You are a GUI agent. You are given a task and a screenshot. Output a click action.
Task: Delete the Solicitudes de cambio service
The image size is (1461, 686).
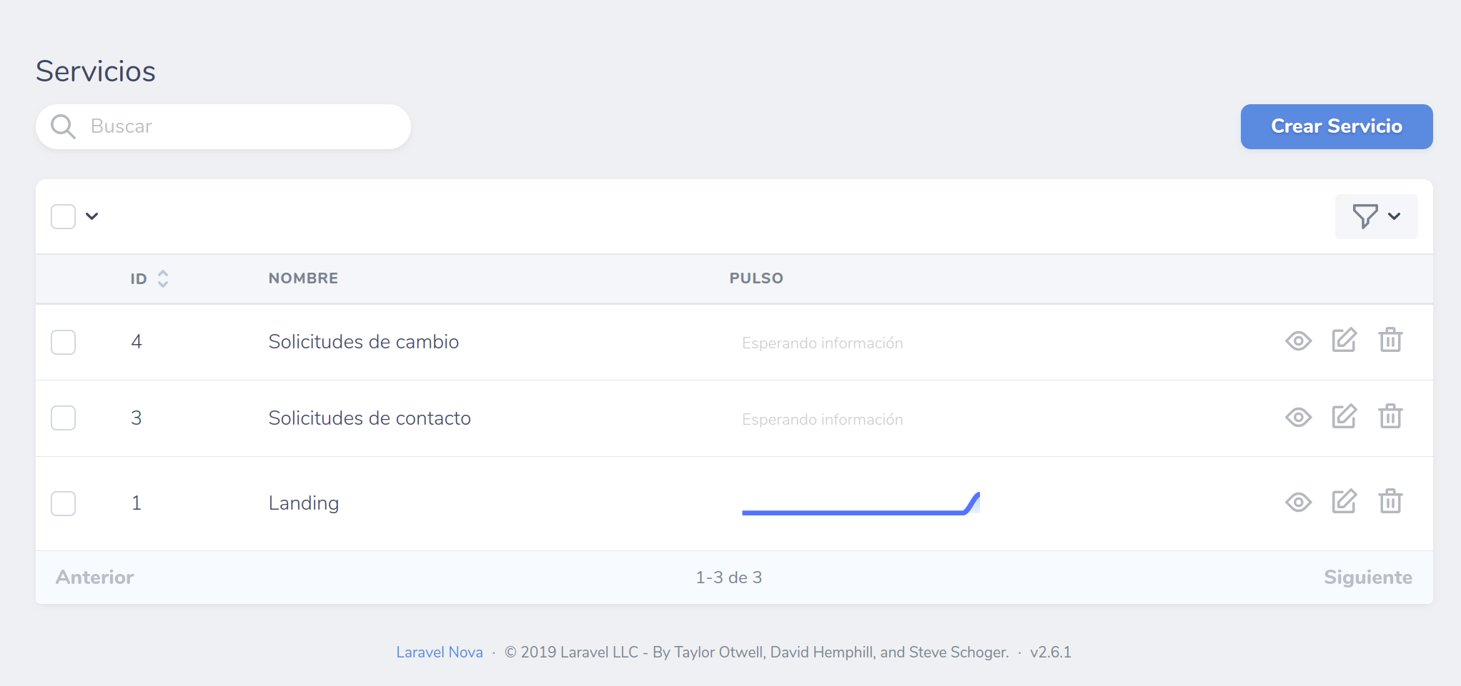pyautogui.click(x=1390, y=341)
